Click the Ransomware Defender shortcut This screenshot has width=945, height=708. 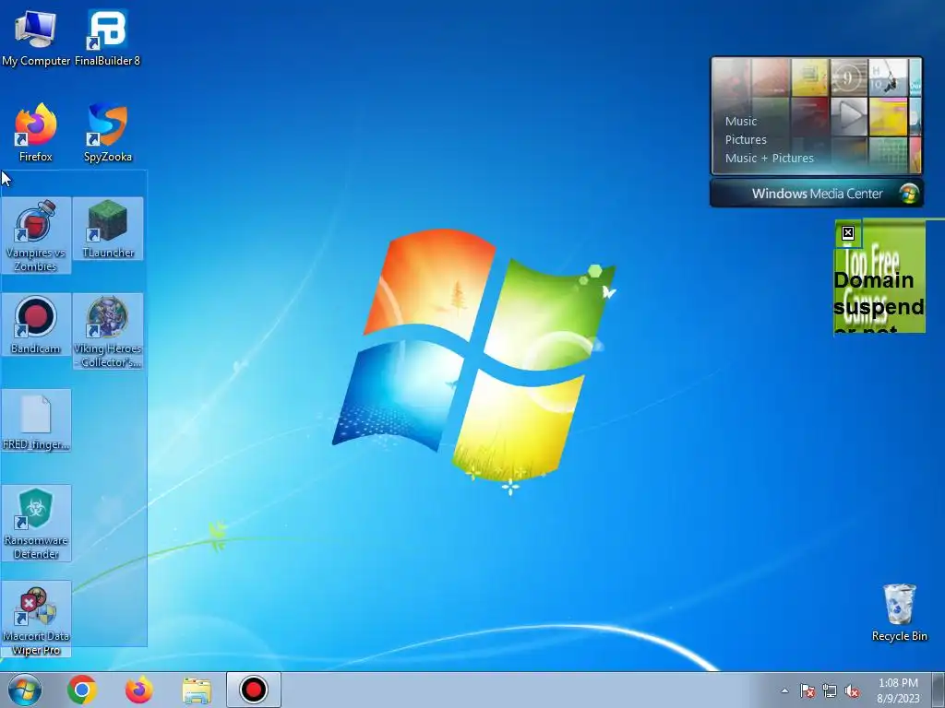tap(36, 524)
